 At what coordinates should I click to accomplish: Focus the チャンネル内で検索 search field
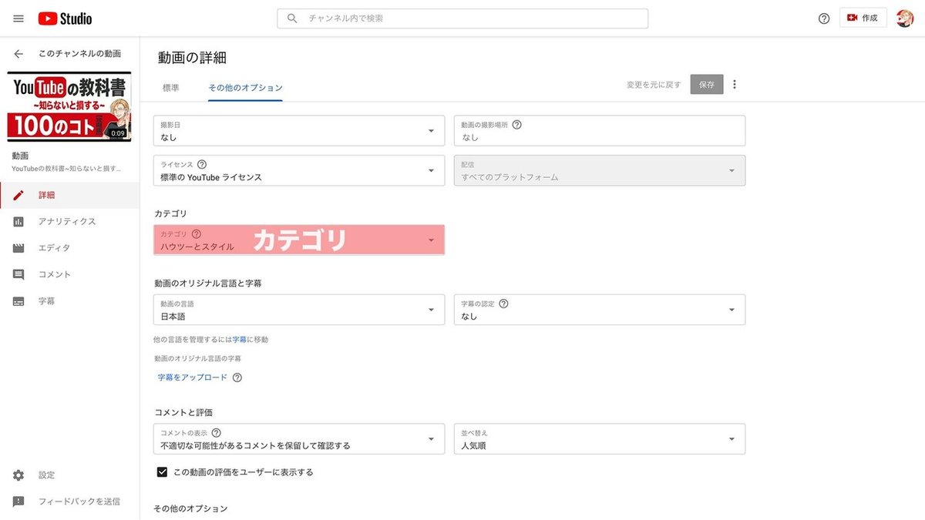point(462,18)
